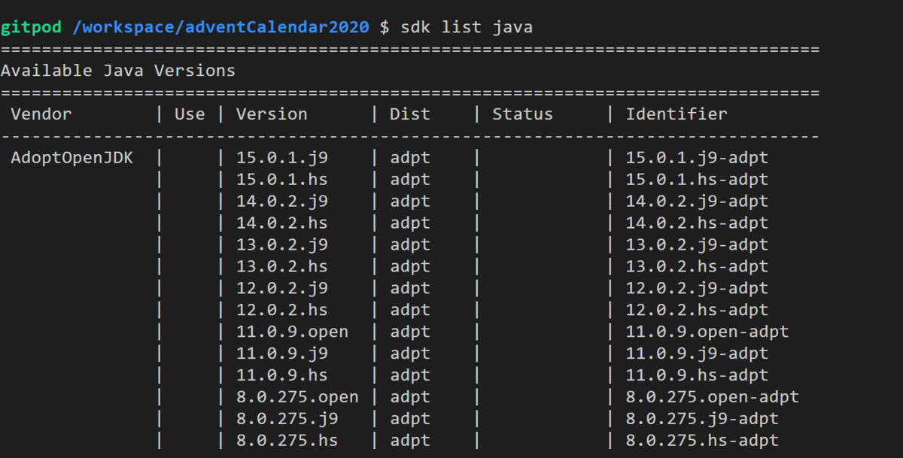Click the Version column header
Viewport: 903px width, 458px height.
[272, 114]
